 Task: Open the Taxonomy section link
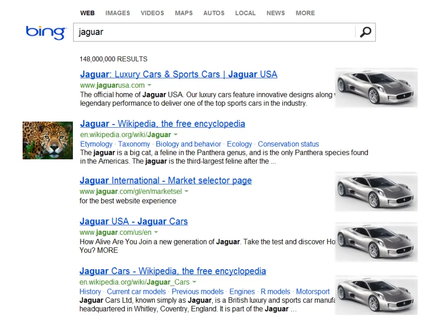click(x=134, y=144)
